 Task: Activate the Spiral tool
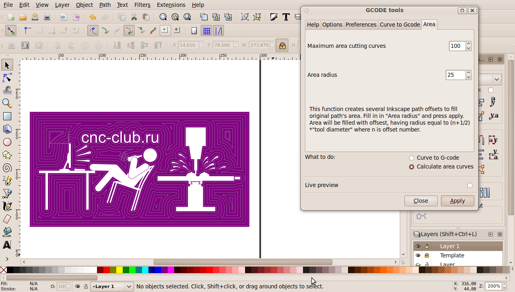tap(7, 168)
